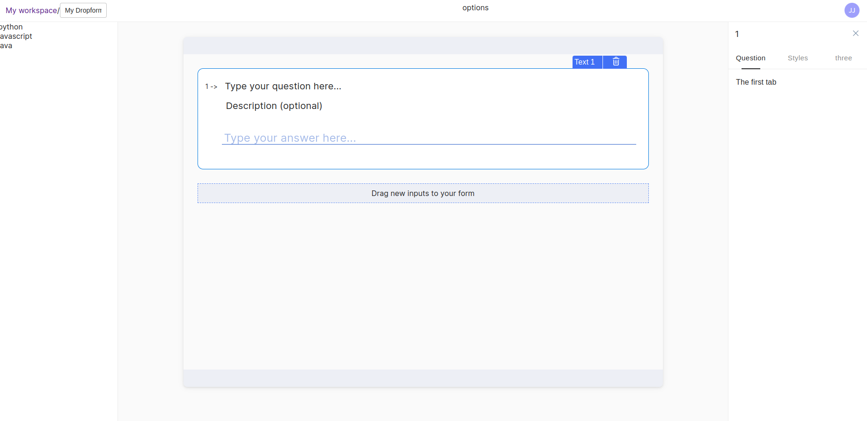Screen dimensions: 867x421
Task: Open the three tab
Action: [x=843, y=58]
